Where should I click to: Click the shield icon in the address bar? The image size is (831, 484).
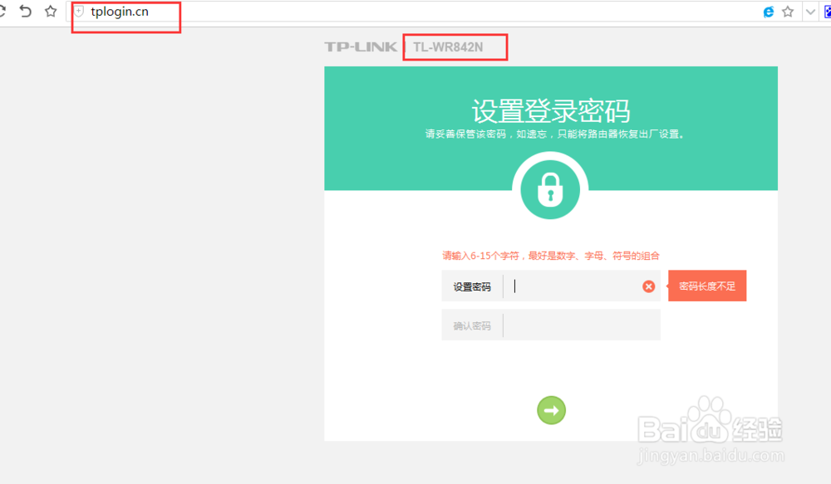click(78, 11)
